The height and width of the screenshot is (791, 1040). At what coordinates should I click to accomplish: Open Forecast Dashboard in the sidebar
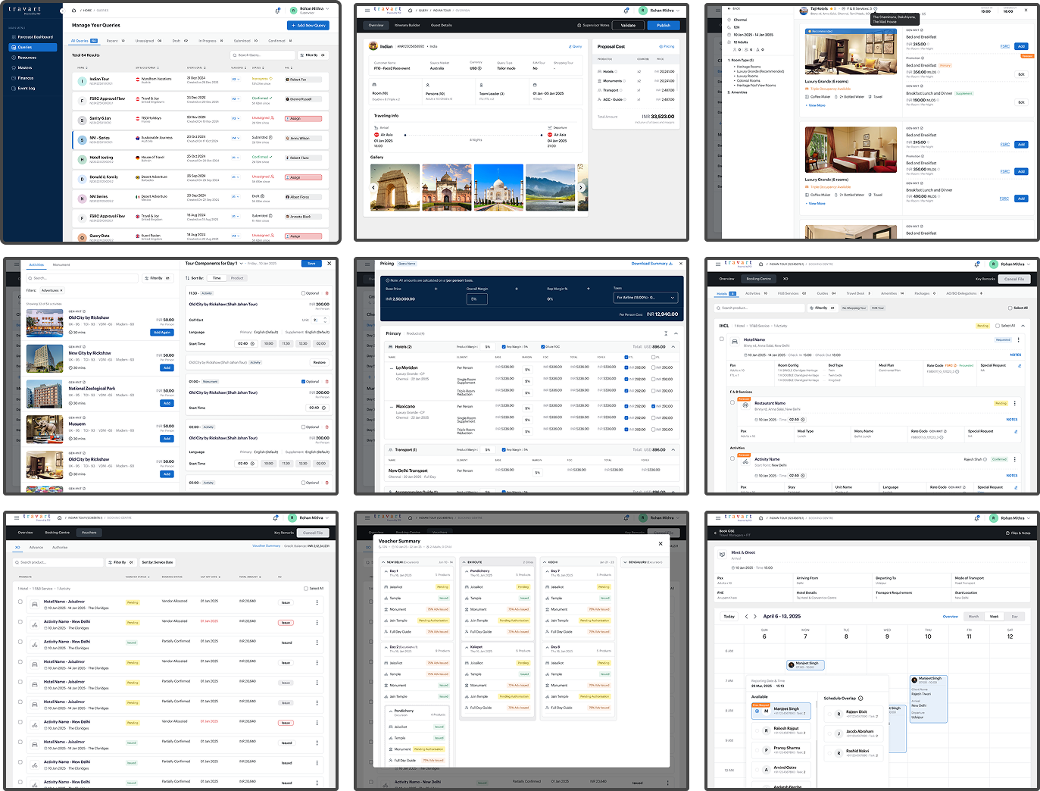tap(33, 36)
